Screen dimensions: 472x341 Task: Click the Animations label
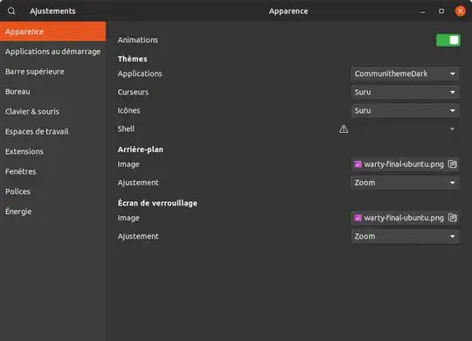(138, 40)
